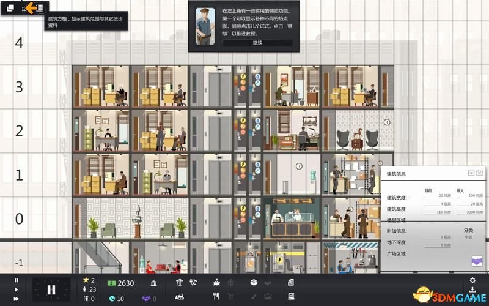The image size is (489, 306).
Task: Click the population count 23 icon
Action: [89, 289]
